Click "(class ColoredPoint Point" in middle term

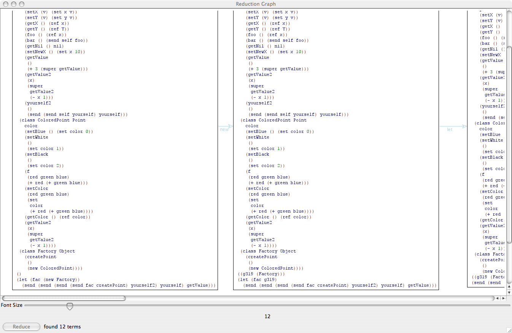pyautogui.click(x=273, y=120)
